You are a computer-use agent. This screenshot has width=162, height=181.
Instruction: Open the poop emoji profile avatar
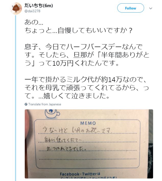pos(16,8)
